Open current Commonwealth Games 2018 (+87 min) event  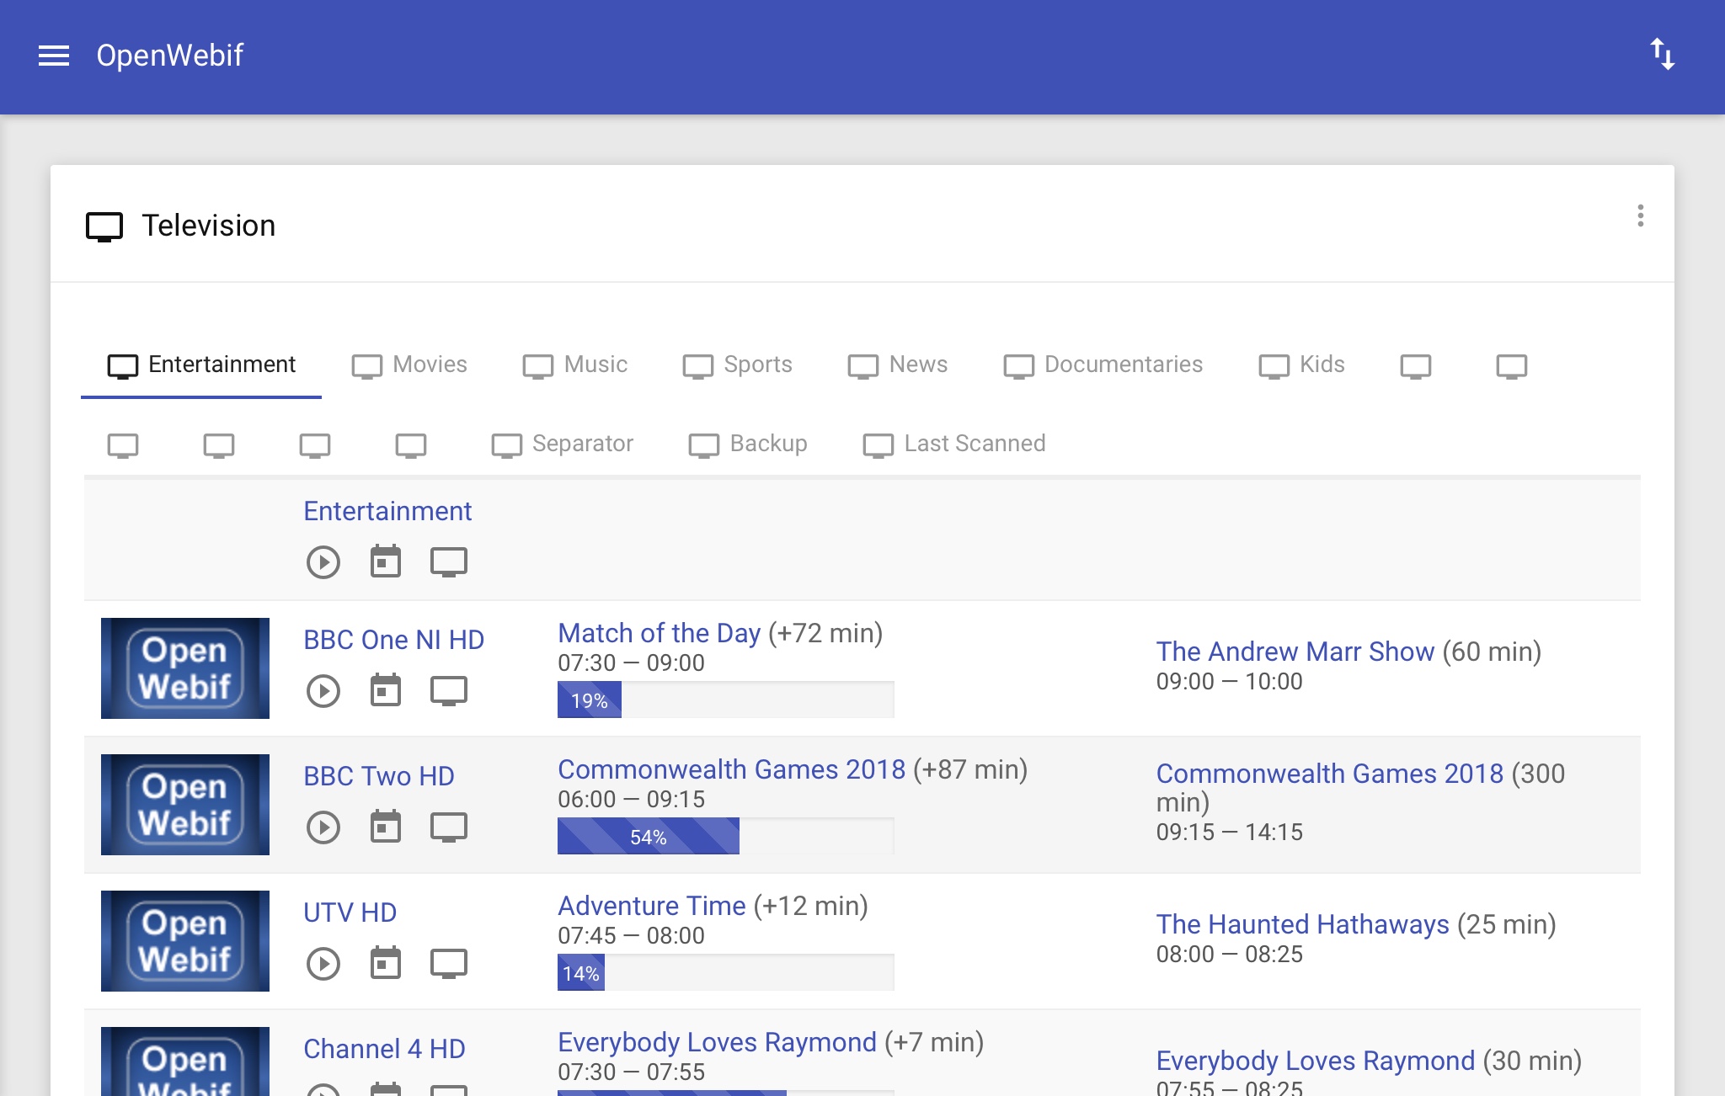(731, 769)
